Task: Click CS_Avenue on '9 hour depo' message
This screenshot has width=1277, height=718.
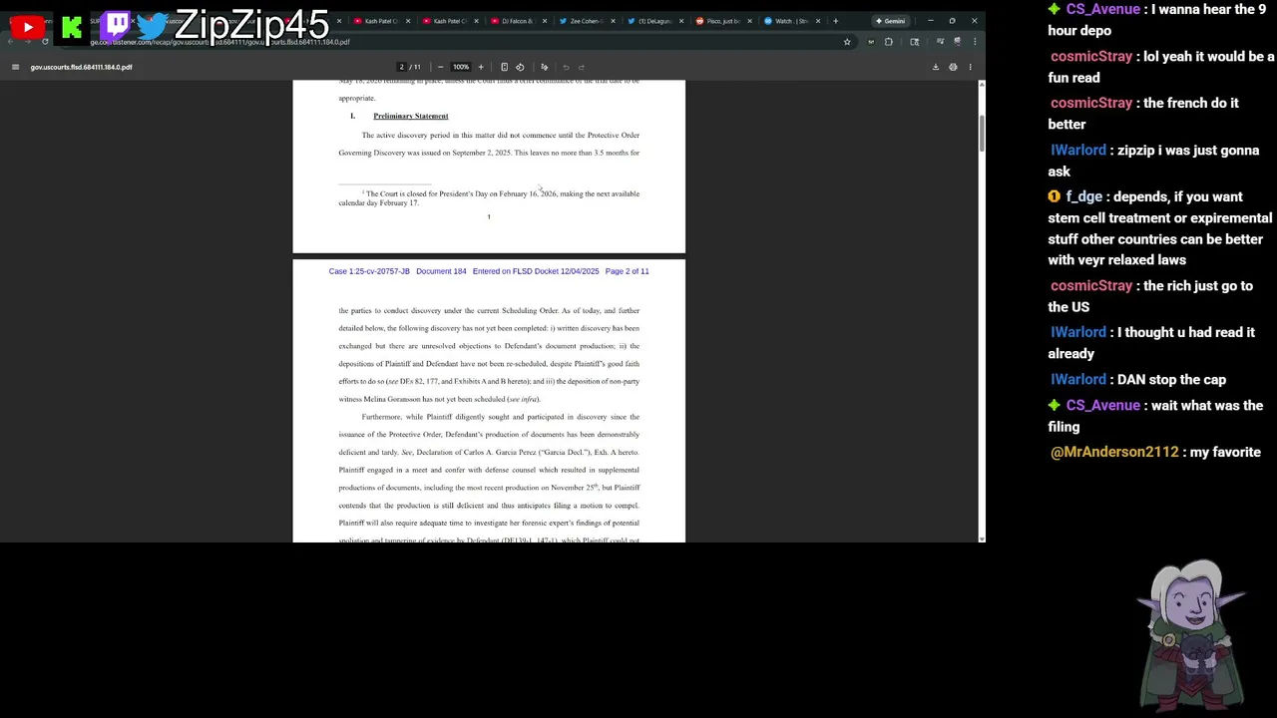Action: coord(1103,10)
